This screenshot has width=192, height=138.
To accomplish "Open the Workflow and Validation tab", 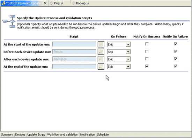I will click(x=62, y=134).
